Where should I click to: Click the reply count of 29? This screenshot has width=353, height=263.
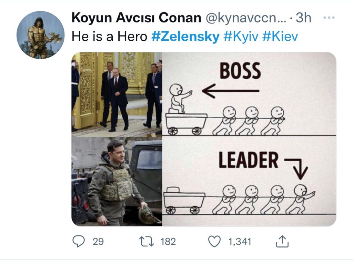point(98,241)
